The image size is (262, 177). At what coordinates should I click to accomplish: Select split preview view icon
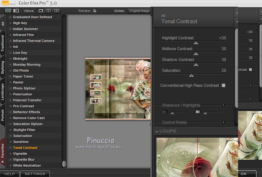[x=49, y=11]
